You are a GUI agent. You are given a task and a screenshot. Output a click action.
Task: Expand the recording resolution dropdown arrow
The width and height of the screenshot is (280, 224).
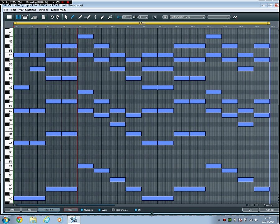pyautogui.click(x=53, y=2)
